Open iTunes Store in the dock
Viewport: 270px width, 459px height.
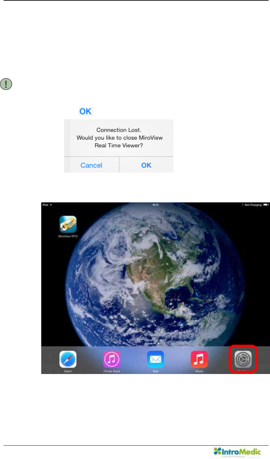(112, 359)
